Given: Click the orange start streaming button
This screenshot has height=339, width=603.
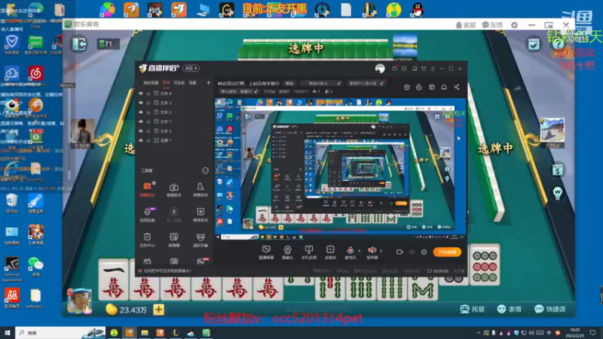Looking at the screenshot, I should [447, 252].
